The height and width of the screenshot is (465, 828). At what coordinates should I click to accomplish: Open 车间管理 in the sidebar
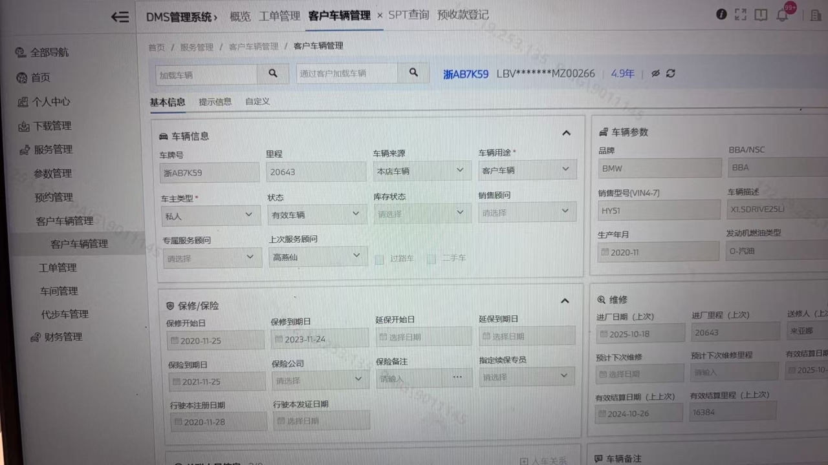(59, 291)
